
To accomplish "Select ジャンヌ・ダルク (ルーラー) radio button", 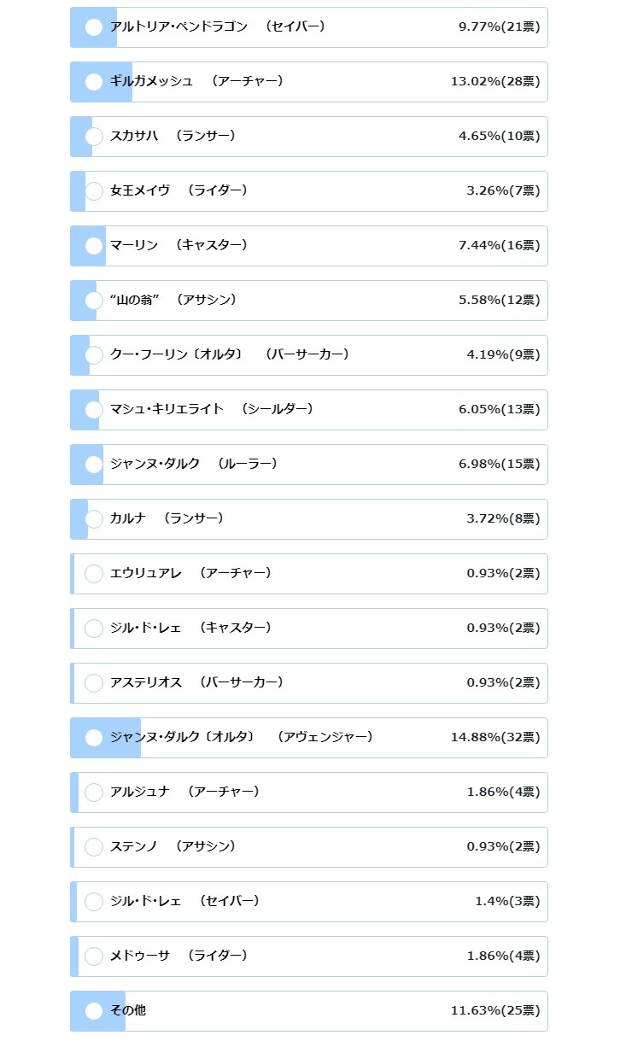I will pyautogui.click(x=94, y=465).
